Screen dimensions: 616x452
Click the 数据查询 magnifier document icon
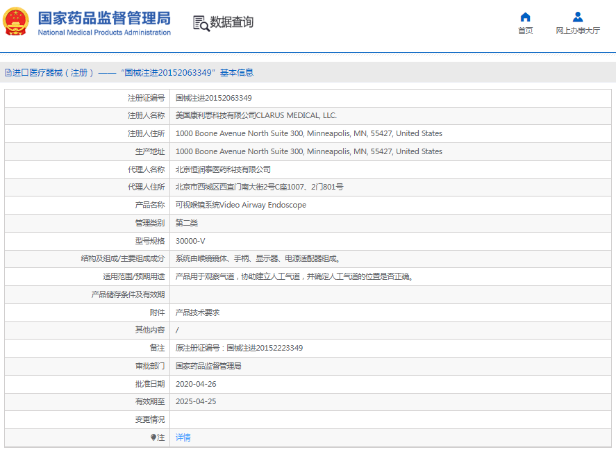(201, 23)
